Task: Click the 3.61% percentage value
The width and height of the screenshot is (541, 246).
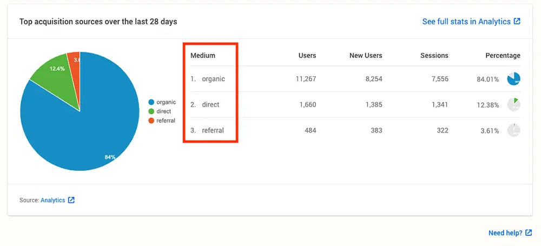Action: (490, 131)
